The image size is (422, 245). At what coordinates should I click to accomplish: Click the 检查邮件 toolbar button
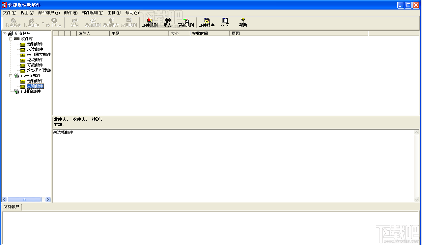pos(31,23)
